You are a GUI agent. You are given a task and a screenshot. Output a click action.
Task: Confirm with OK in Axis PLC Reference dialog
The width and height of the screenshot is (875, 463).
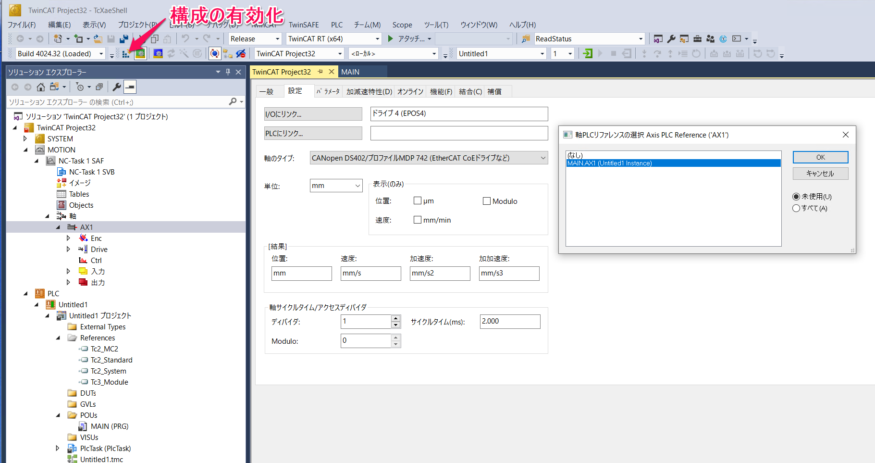(x=820, y=157)
